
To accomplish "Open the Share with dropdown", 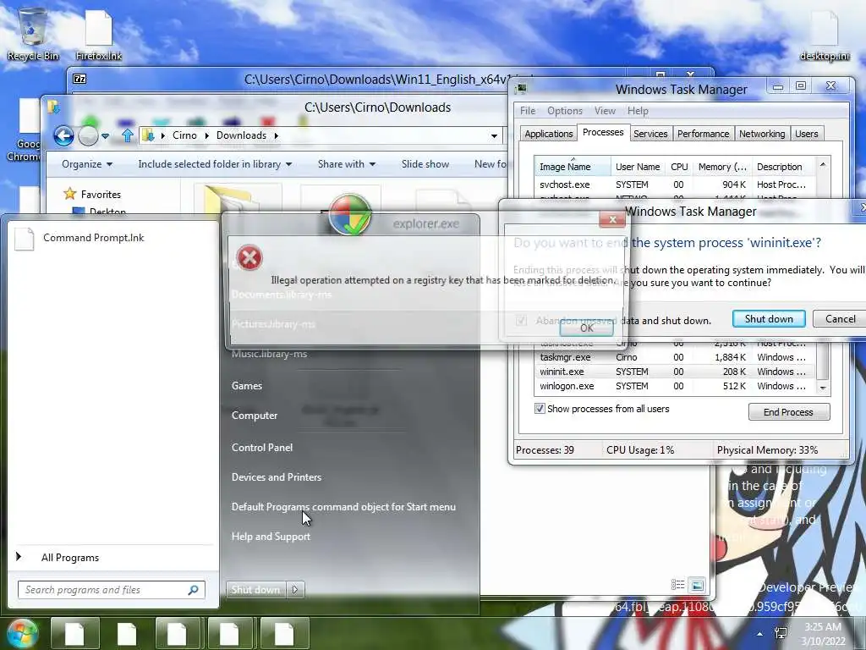I will pos(346,164).
